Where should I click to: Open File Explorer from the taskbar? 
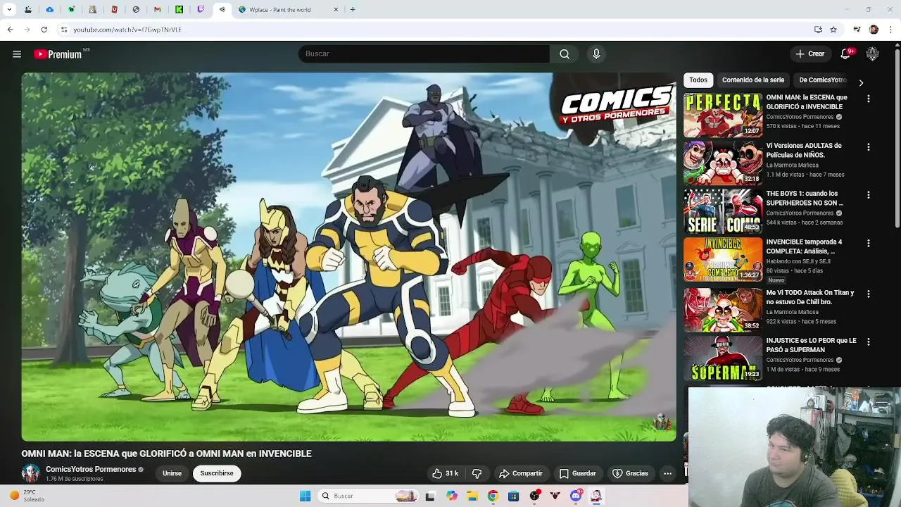click(x=472, y=496)
